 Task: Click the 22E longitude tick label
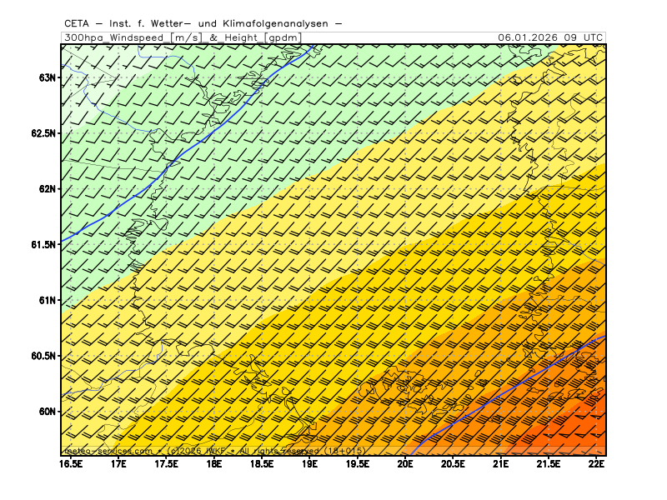click(x=596, y=462)
